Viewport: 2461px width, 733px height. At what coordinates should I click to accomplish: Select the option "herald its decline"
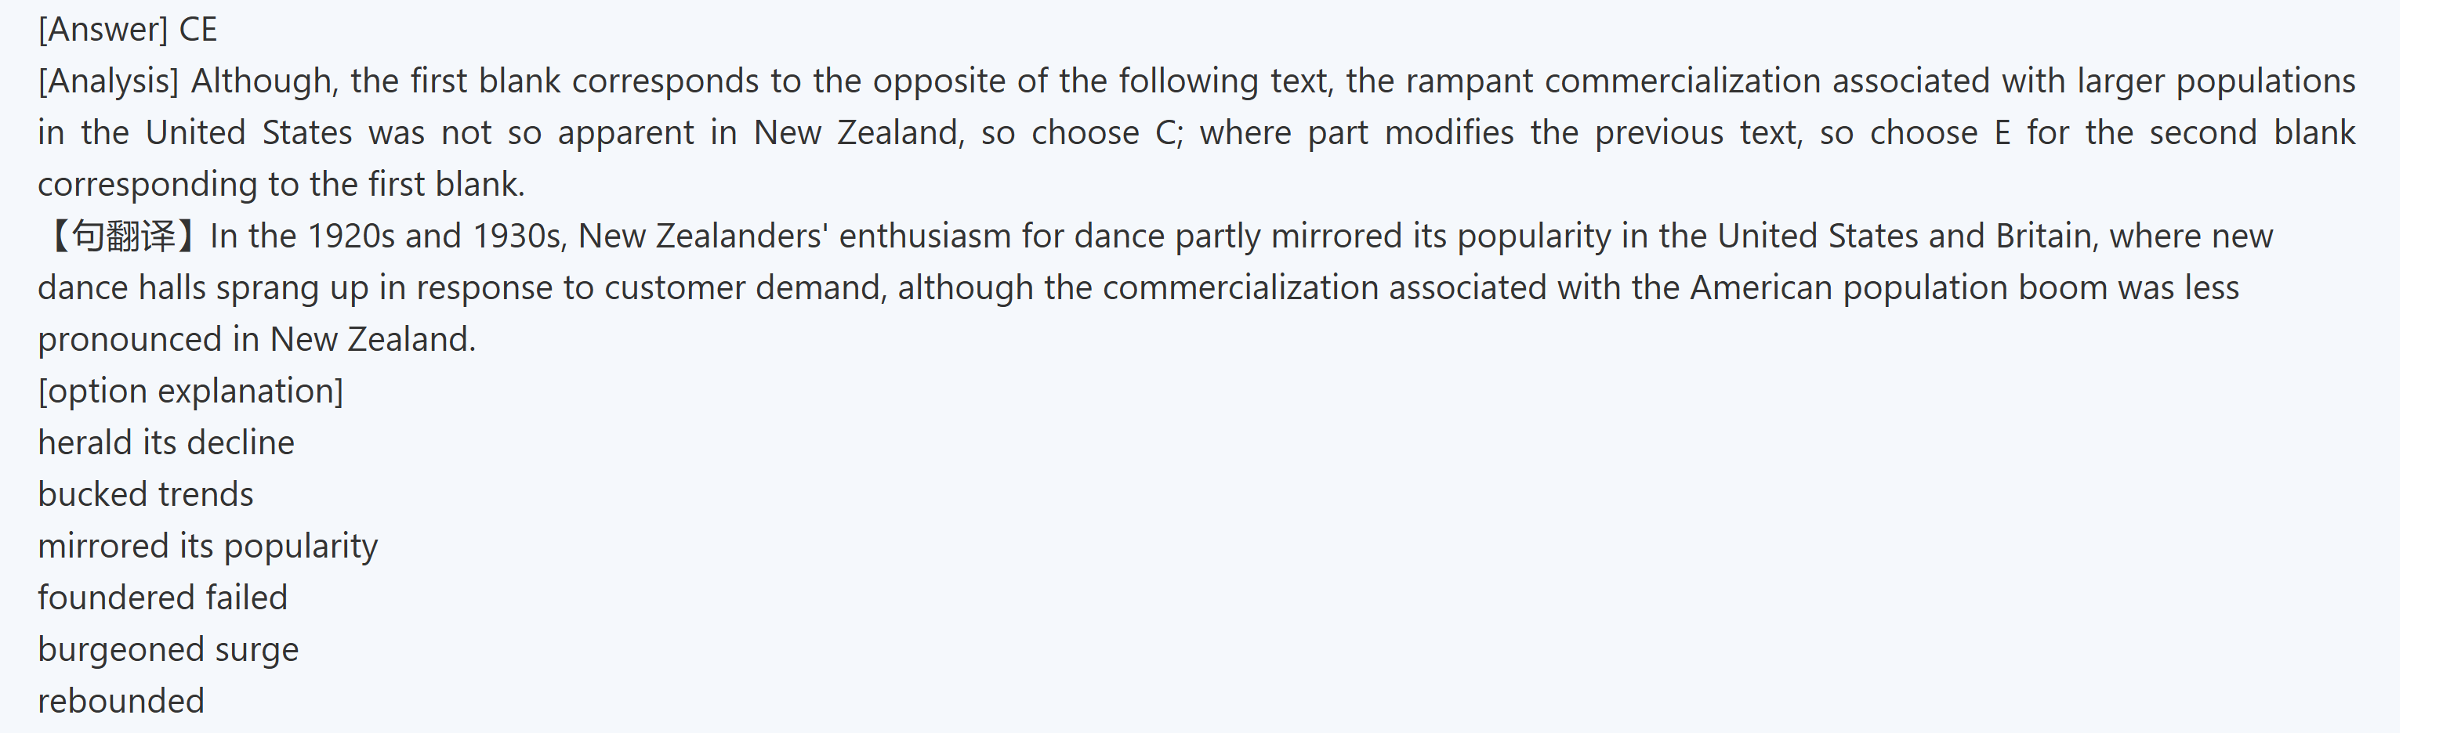tap(166, 443)
